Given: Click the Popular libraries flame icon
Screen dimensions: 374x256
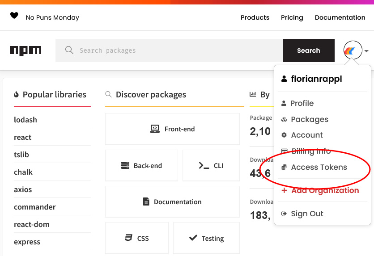Looking at the screenshot, I should [16, 95].
